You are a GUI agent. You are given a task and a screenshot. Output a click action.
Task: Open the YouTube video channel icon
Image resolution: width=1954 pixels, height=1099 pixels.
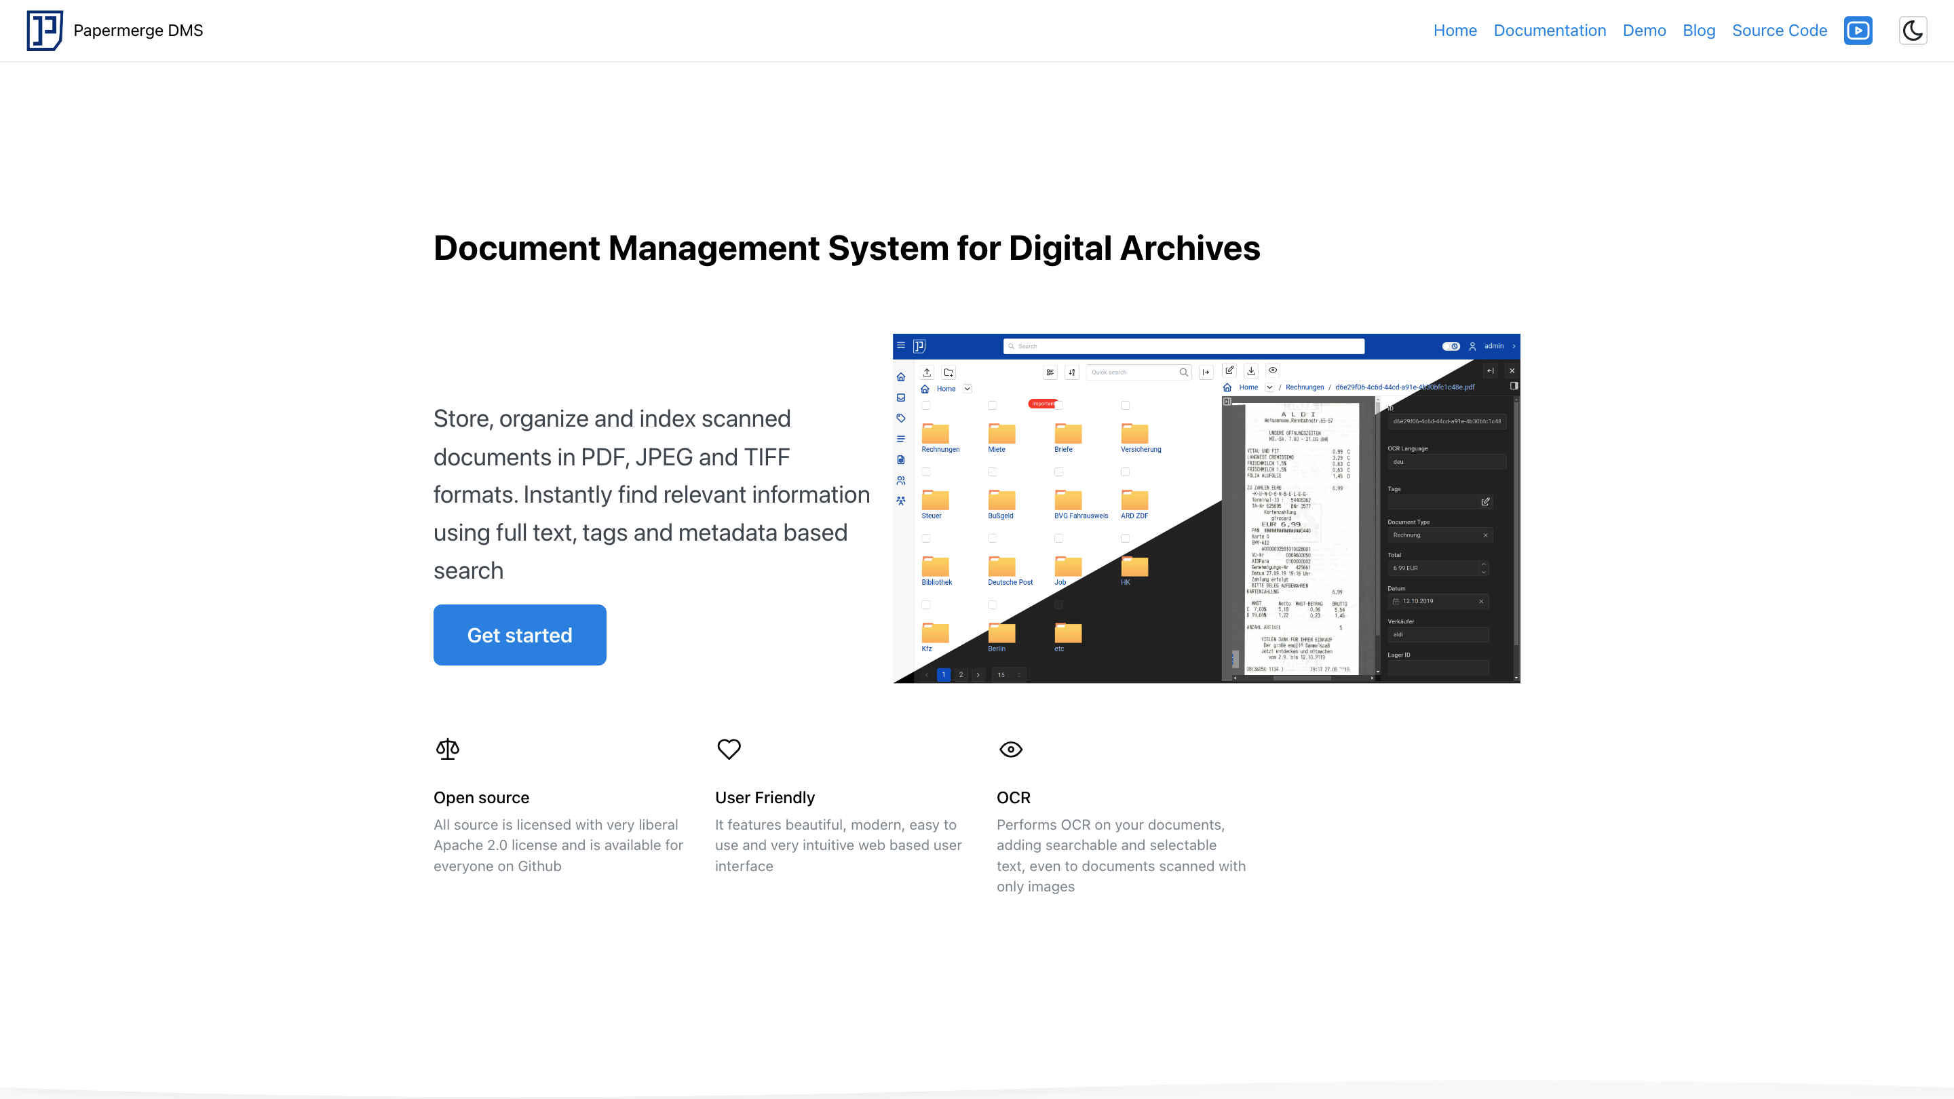pyautogui.click(x=1858, y=31)
